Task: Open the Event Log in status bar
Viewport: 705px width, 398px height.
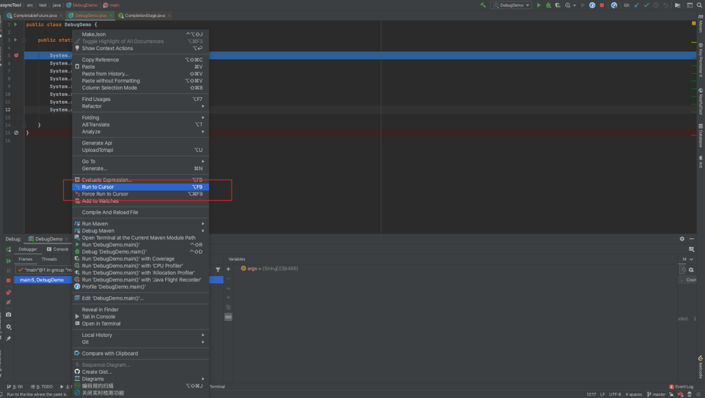Action: (x=684, y=386)
